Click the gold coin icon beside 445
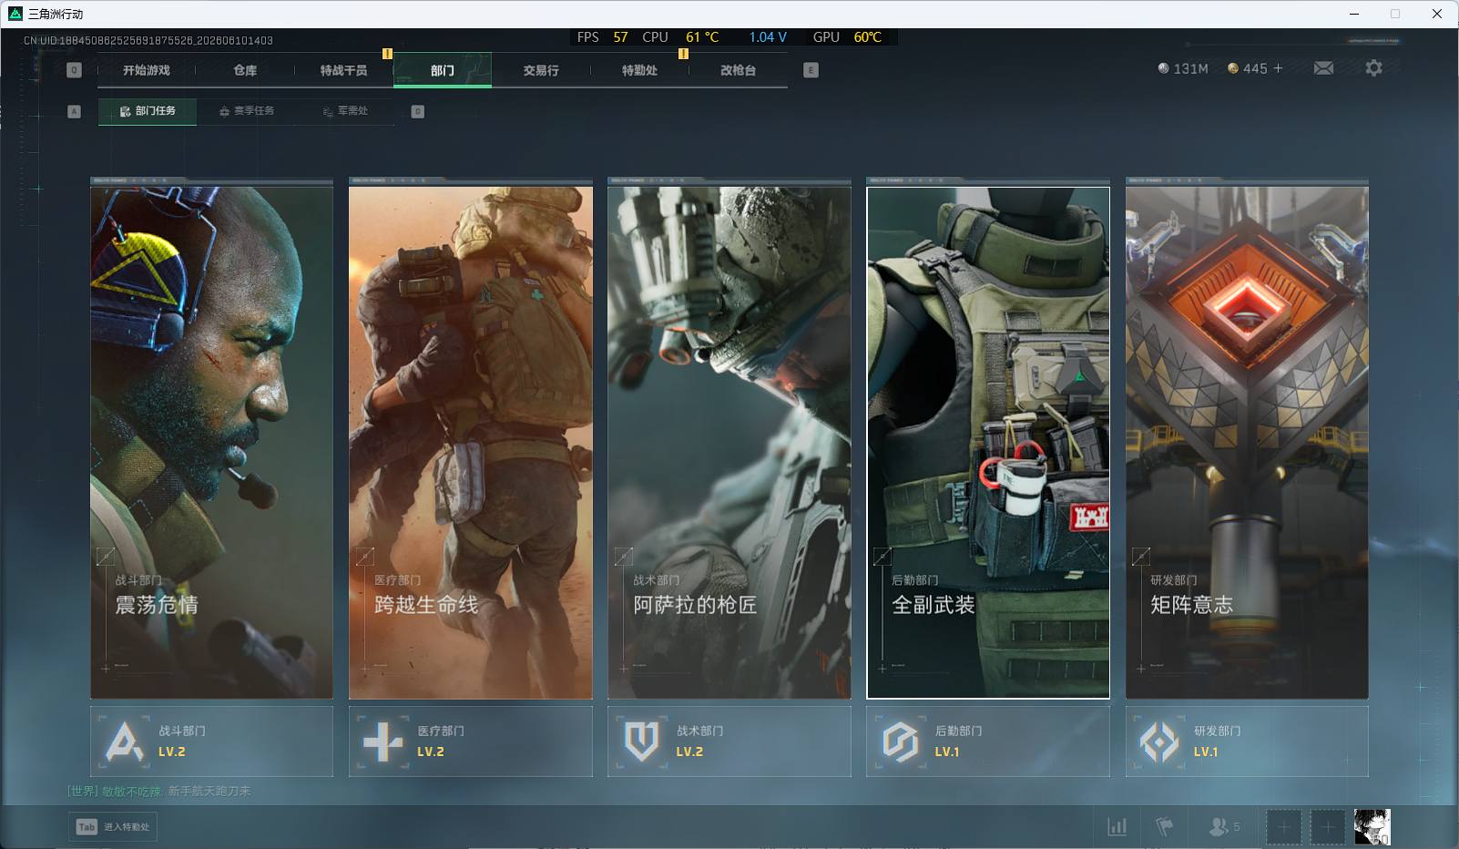This screenshot has height=849, width=1459. click(x=1233, y=68)
